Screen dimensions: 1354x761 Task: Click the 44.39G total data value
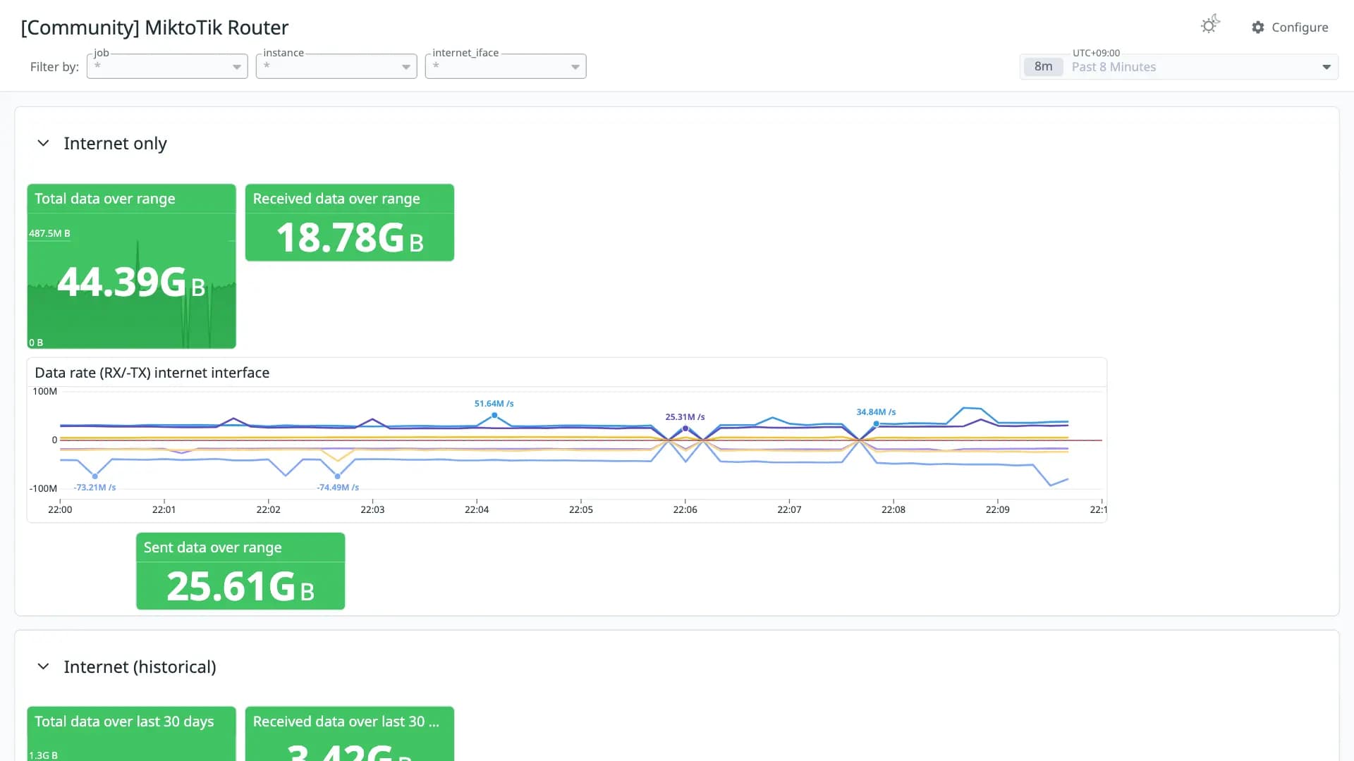tap(131, 282)
